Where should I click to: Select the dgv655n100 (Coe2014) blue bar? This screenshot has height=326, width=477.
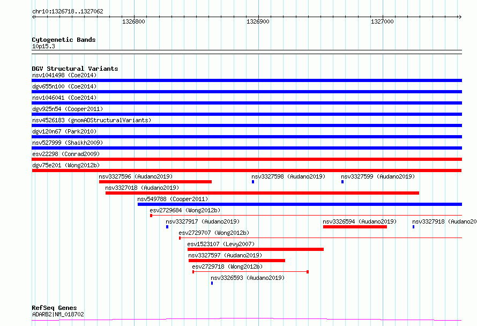click(x=247, y=92)
